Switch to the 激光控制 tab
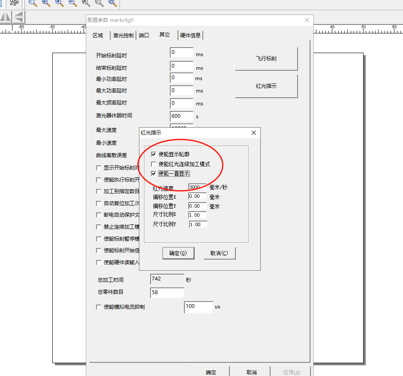 point(123,36)
